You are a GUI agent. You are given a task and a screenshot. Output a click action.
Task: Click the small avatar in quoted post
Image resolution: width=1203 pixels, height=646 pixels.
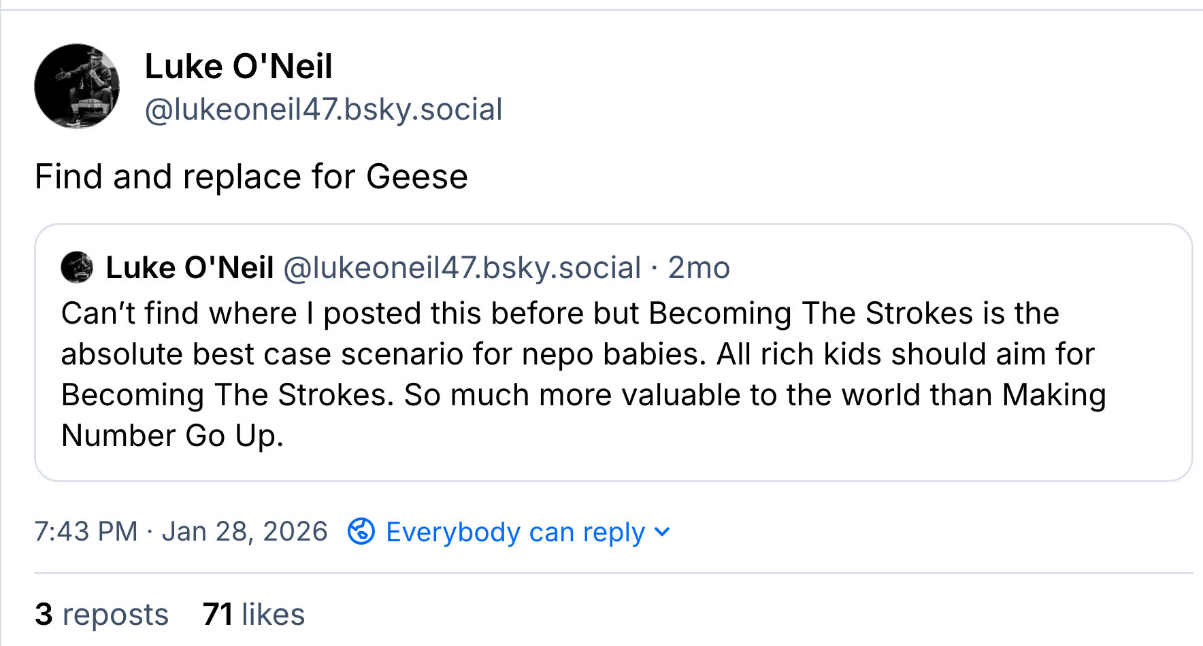click(77, 267)
